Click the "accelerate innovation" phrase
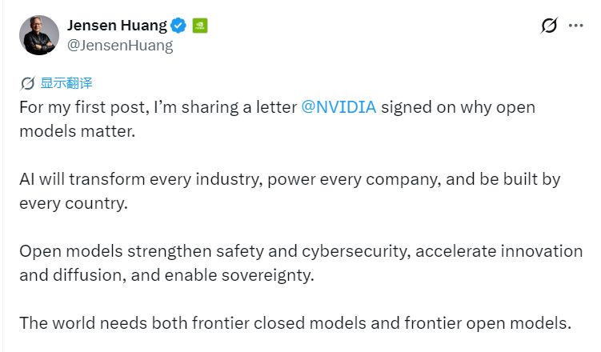Image resolution: width=601 pixels, height=352 pixels. coord(499,251)
